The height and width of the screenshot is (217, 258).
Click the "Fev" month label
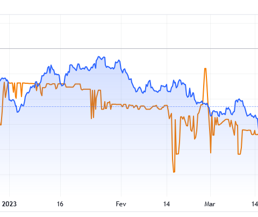tap(121, 204)
